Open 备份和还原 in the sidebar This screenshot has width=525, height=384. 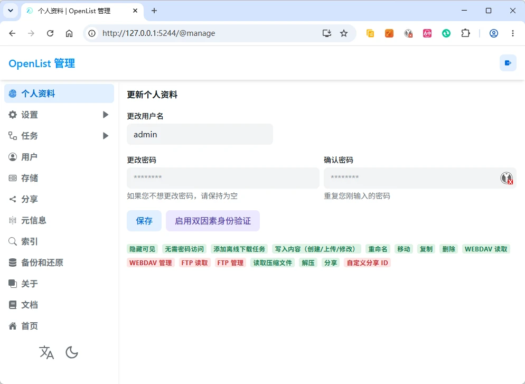[x=59, y=262]
